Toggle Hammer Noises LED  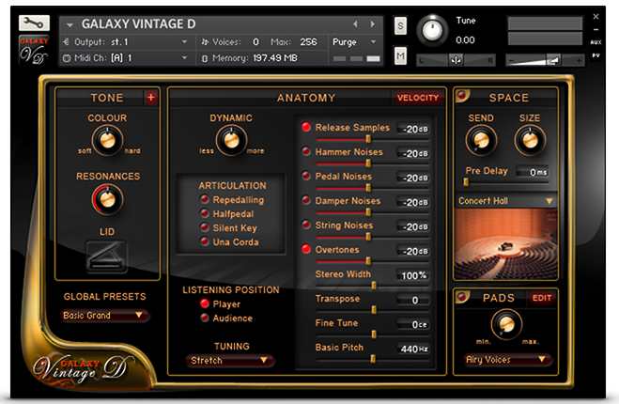point(306,151)
